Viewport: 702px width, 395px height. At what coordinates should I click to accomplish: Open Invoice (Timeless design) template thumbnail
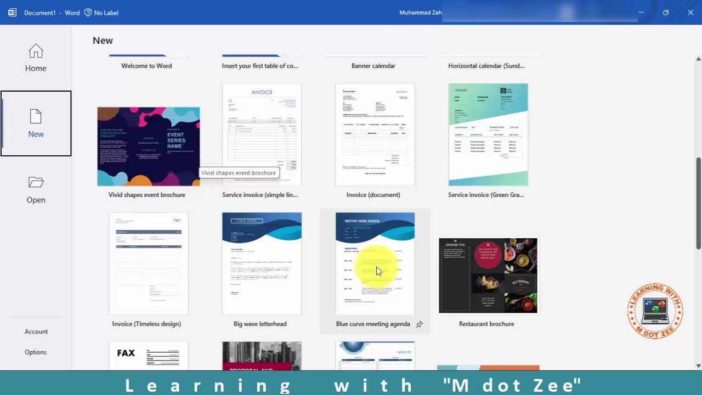tap(149, 264)
